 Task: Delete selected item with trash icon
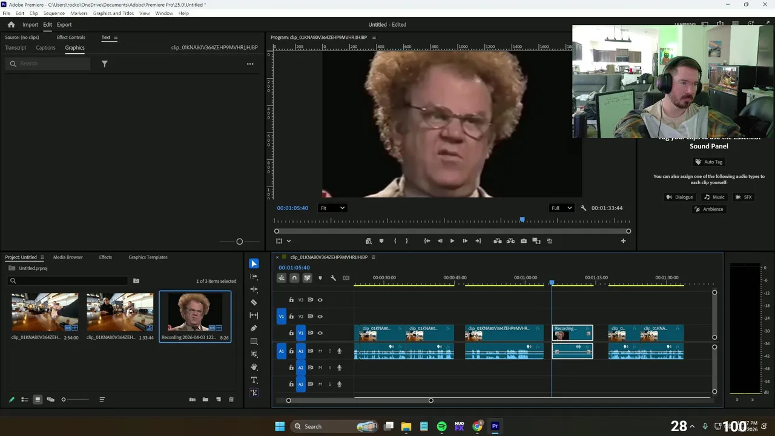coord(231,400)
